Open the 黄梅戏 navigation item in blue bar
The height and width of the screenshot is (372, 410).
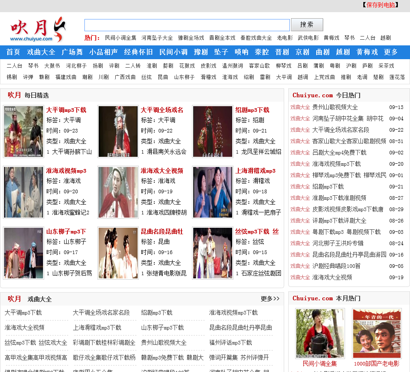coord(367,52)
